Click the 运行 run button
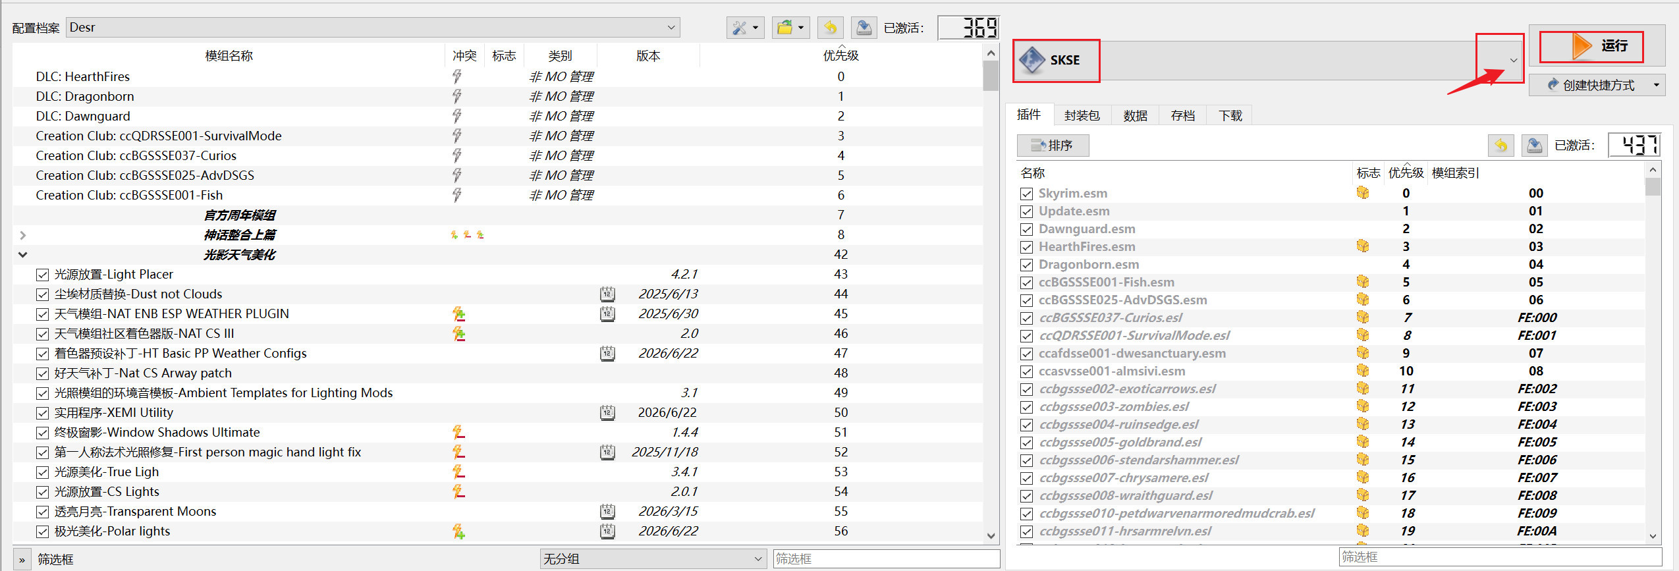 pos(1597,45)
